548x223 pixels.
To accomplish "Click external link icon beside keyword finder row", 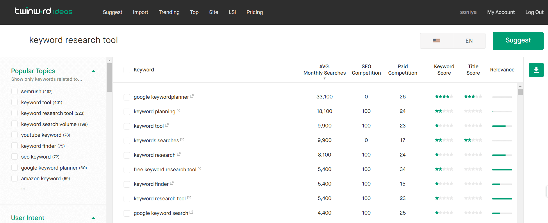I will pos(172,183).
